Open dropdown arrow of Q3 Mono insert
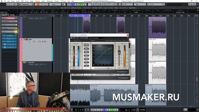This screenshot has height=112, width=199. tap(16, 36)
